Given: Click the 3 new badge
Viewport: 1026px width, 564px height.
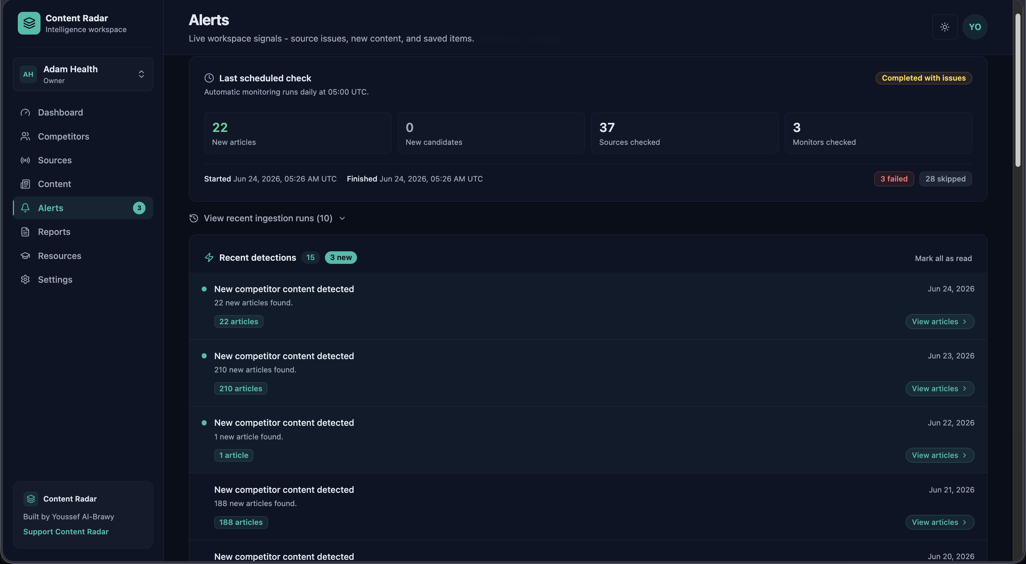Looking at the screenshot, I should (x=341, y=257).
